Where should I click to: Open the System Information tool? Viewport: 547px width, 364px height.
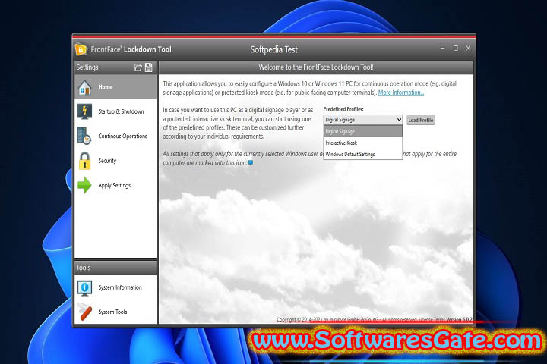coord(115,287)
